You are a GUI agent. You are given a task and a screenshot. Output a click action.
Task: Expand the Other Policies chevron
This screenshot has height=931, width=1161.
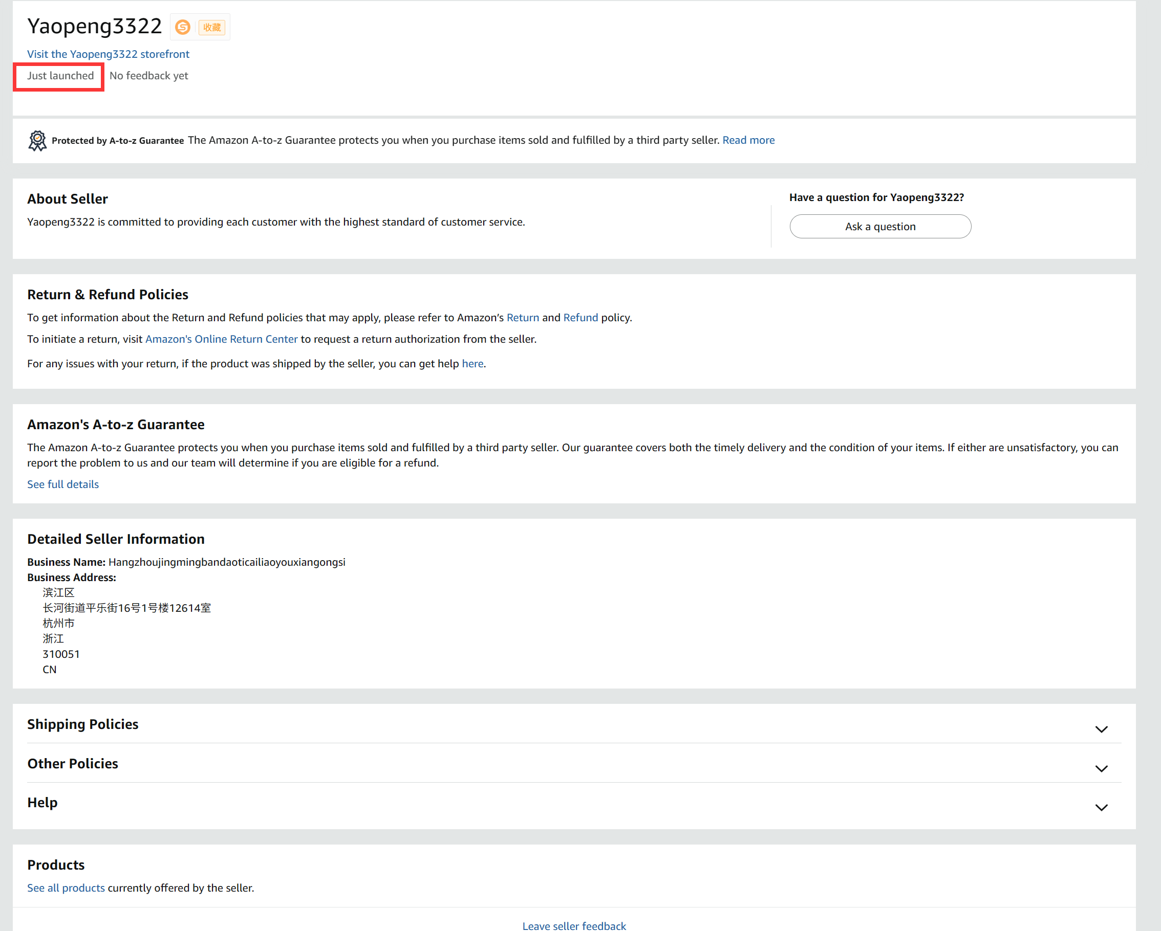pyautogui.click(x=1101, y=768)
